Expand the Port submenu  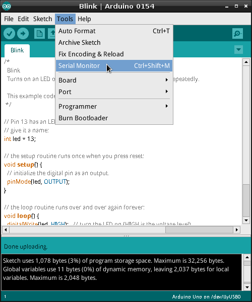click(114, 92)
